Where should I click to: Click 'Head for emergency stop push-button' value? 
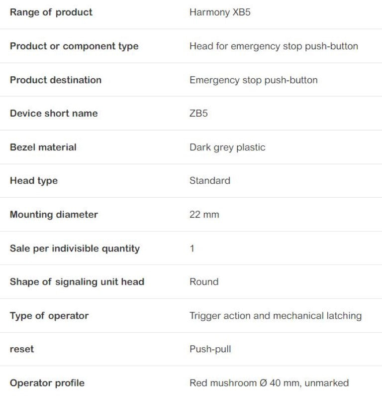pos(274,46)
